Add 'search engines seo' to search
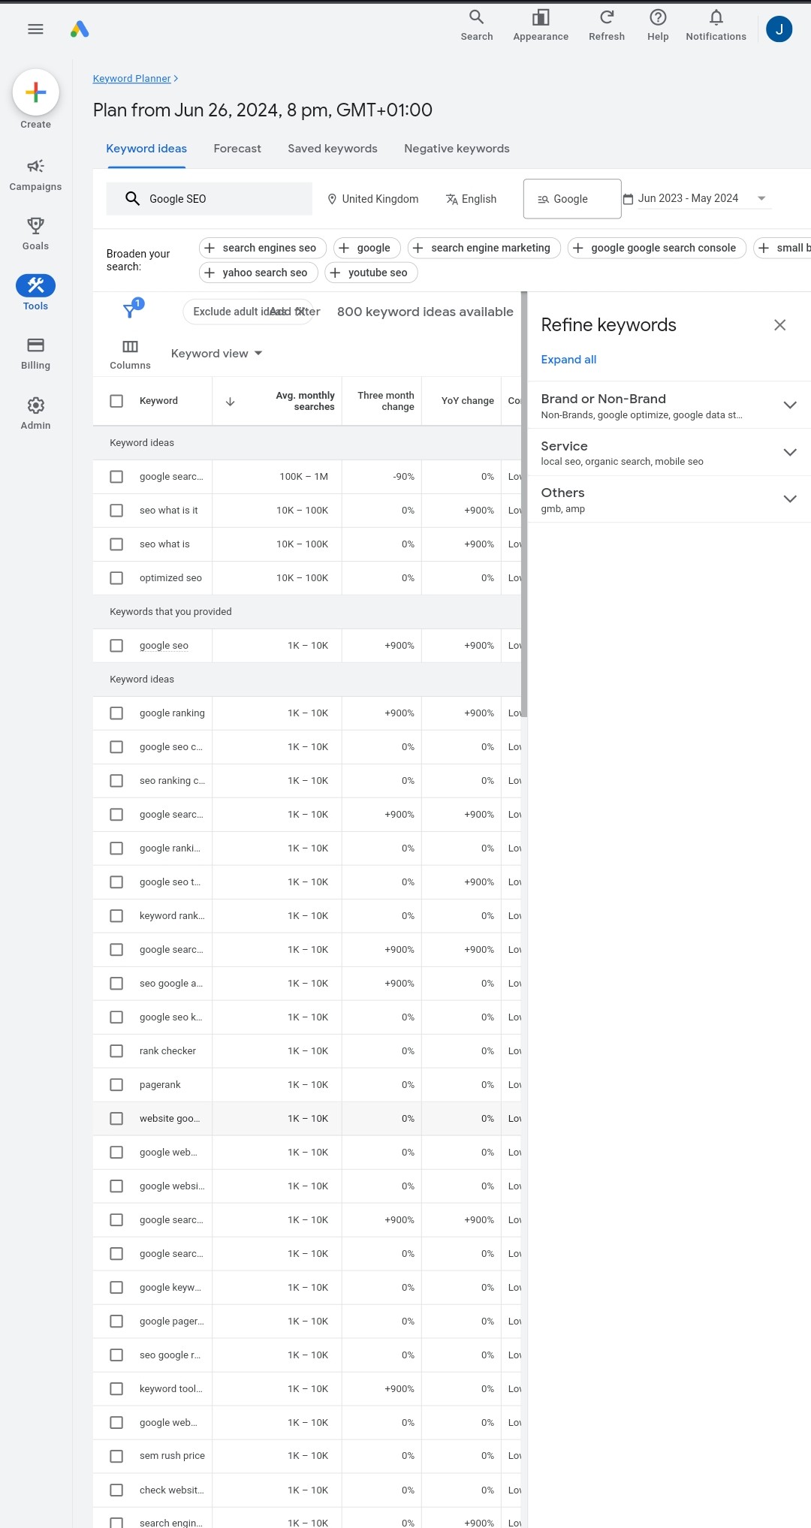The width and height of the screenshot is (811, 1528). [263, 248]
